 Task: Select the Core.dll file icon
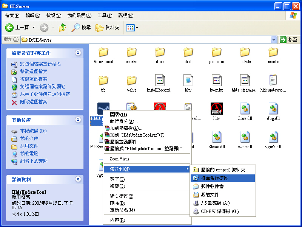click(x=245, y=110)
